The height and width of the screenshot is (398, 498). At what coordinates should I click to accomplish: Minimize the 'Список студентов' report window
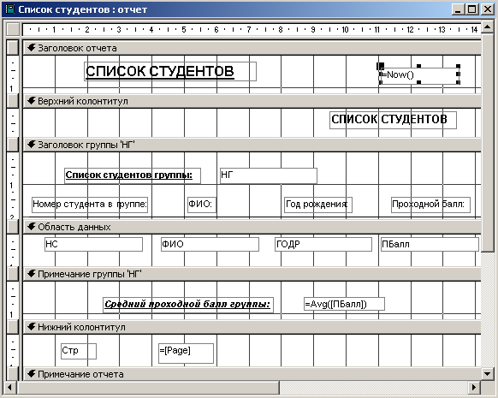coord(458,9)
